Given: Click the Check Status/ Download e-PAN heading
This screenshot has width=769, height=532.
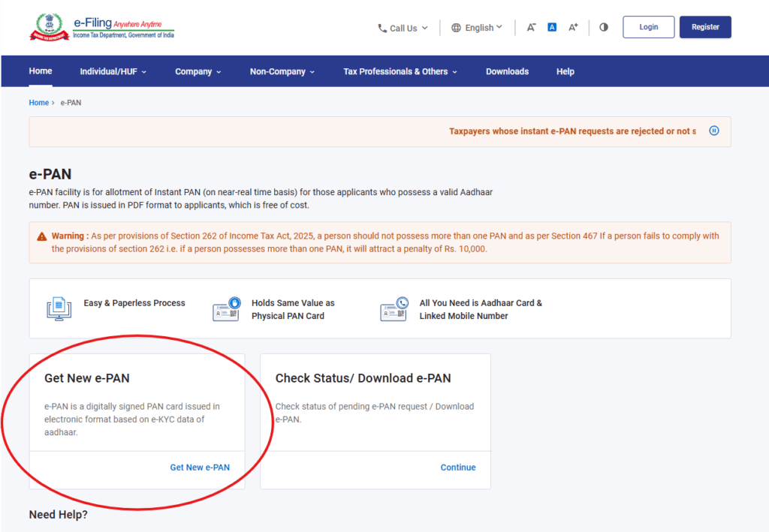Looking at the screenshot, I should click(363, 378).
